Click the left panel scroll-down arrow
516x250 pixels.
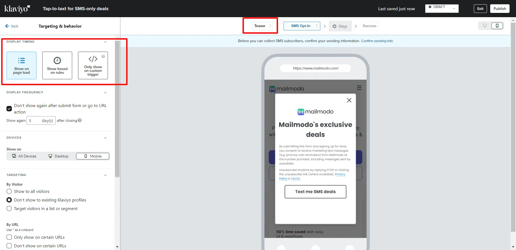click(x=117, y=247)
